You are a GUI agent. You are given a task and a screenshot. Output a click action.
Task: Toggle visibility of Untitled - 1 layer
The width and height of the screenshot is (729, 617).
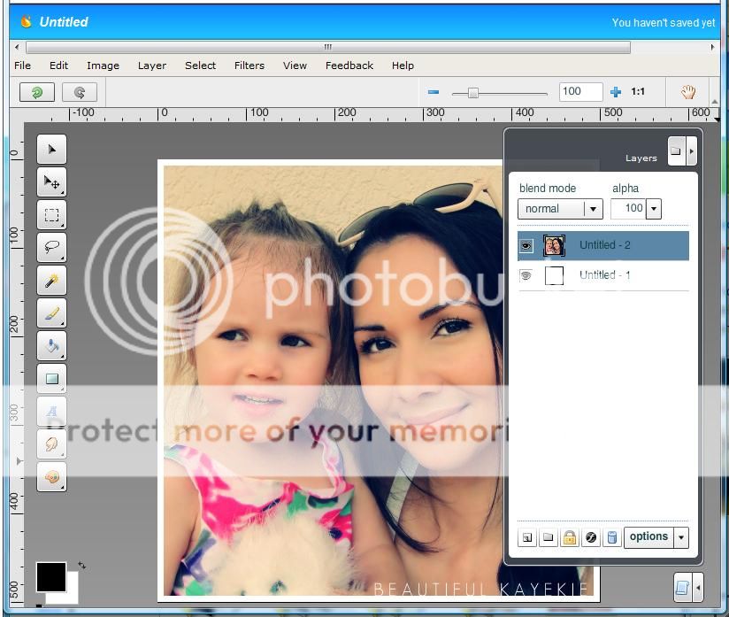tap(526, 275)
